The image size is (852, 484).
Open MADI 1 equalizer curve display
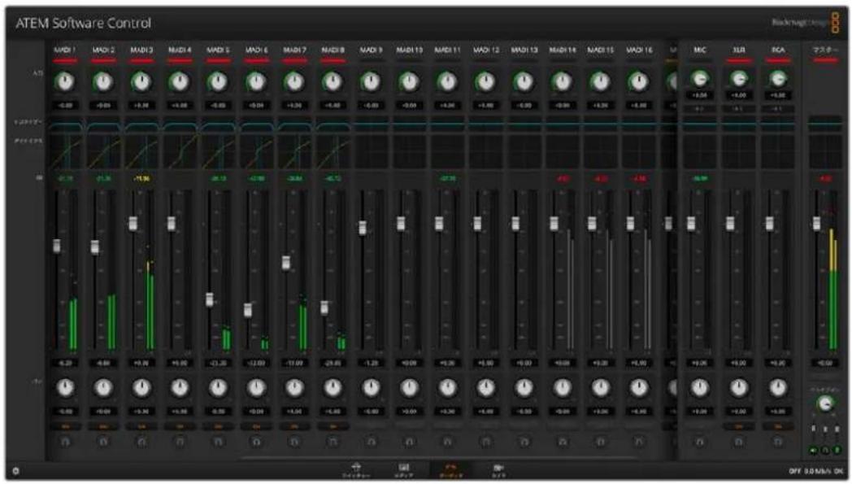pos(65,125)
